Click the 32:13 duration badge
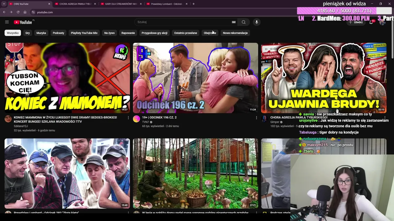394x221 pixels. point(381,110)
